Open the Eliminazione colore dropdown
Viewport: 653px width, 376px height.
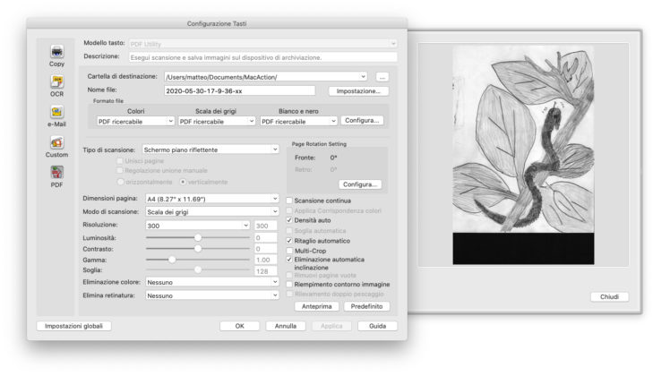coord(212,282)
